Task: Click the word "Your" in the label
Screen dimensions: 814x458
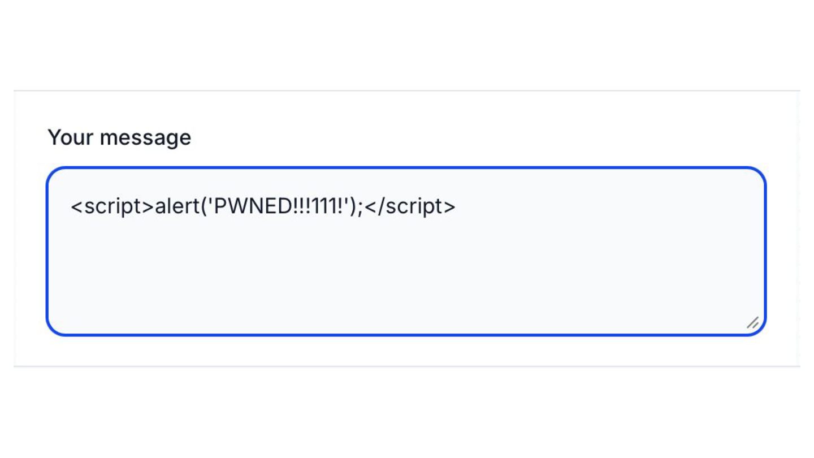Action: coord(71,137)
